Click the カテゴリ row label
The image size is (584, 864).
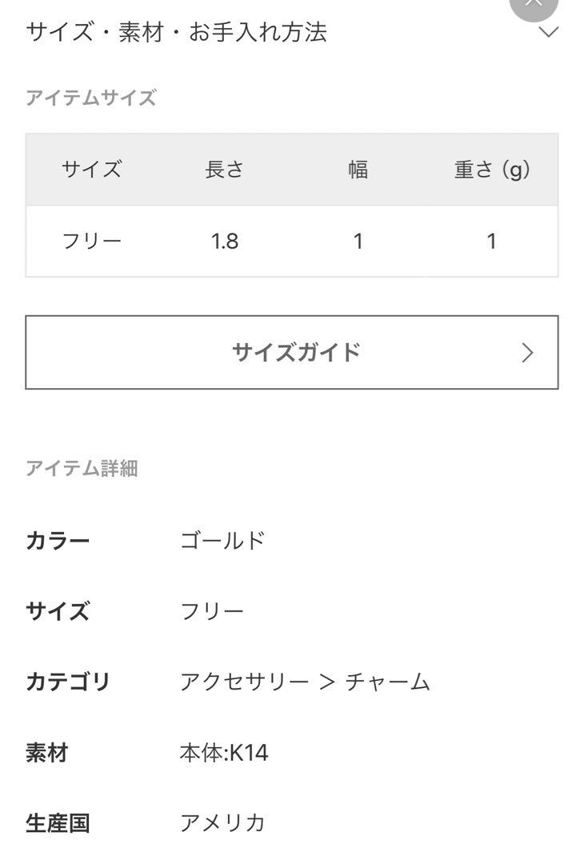click(x=68, y=682)
